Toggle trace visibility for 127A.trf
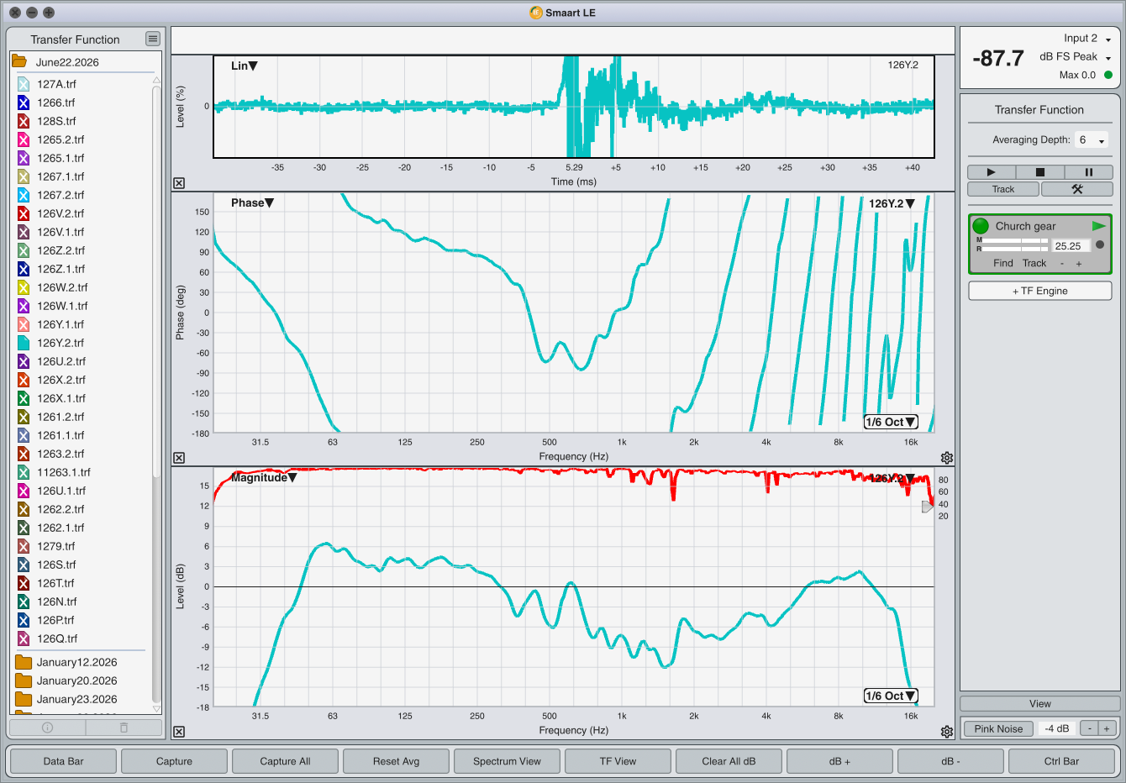 pos(24,84)
